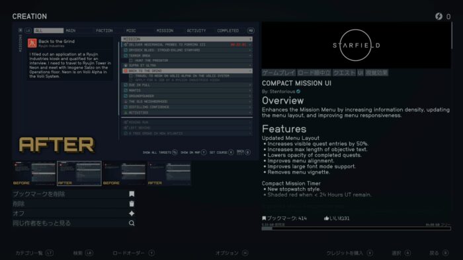Viewport: 463px width, 260px height.
Task: Choose the 削除 delete option
Action: pos(74,203)
